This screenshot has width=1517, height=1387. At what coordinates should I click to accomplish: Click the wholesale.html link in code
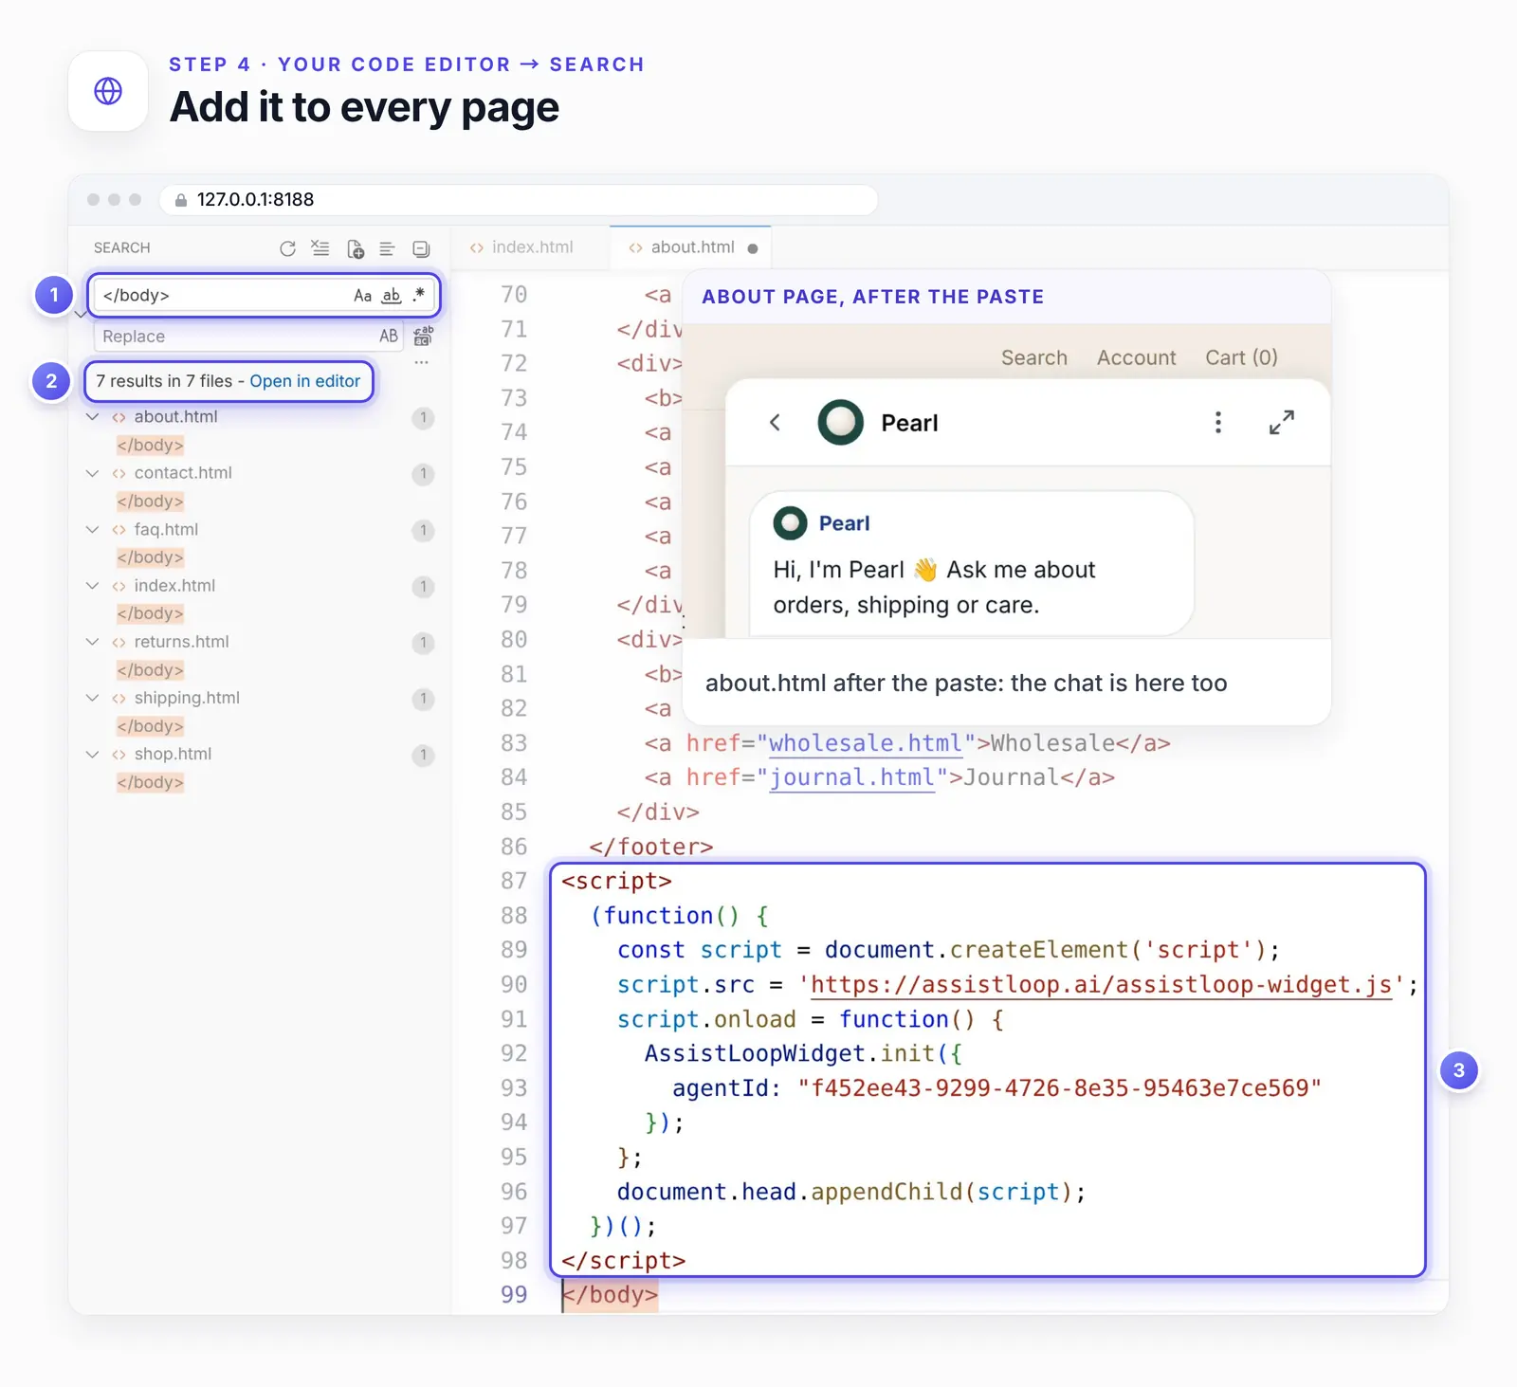click(866, 743)
